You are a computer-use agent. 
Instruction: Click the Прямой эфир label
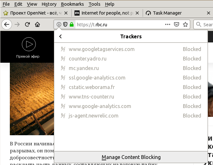28,56
